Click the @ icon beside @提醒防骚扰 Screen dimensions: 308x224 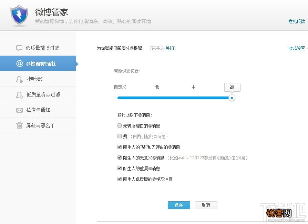point(19,63)
